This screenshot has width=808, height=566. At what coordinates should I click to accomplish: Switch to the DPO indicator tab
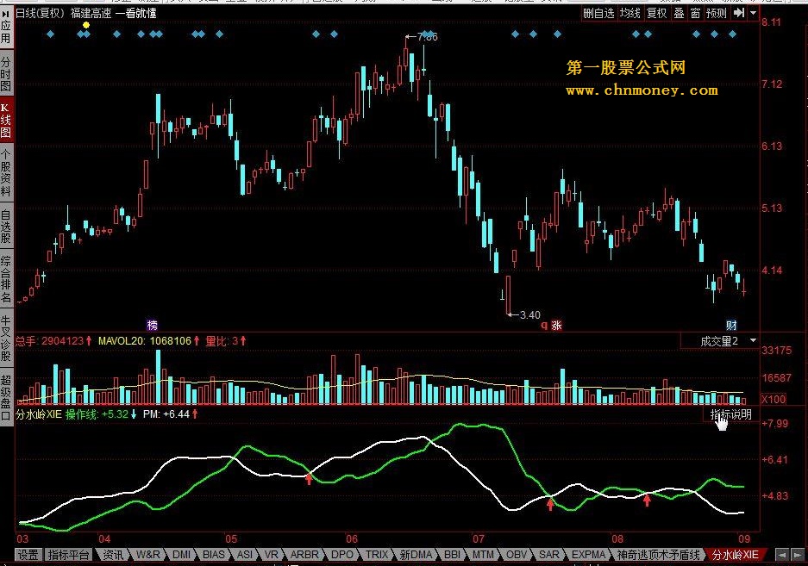click(x=342, y=555)
